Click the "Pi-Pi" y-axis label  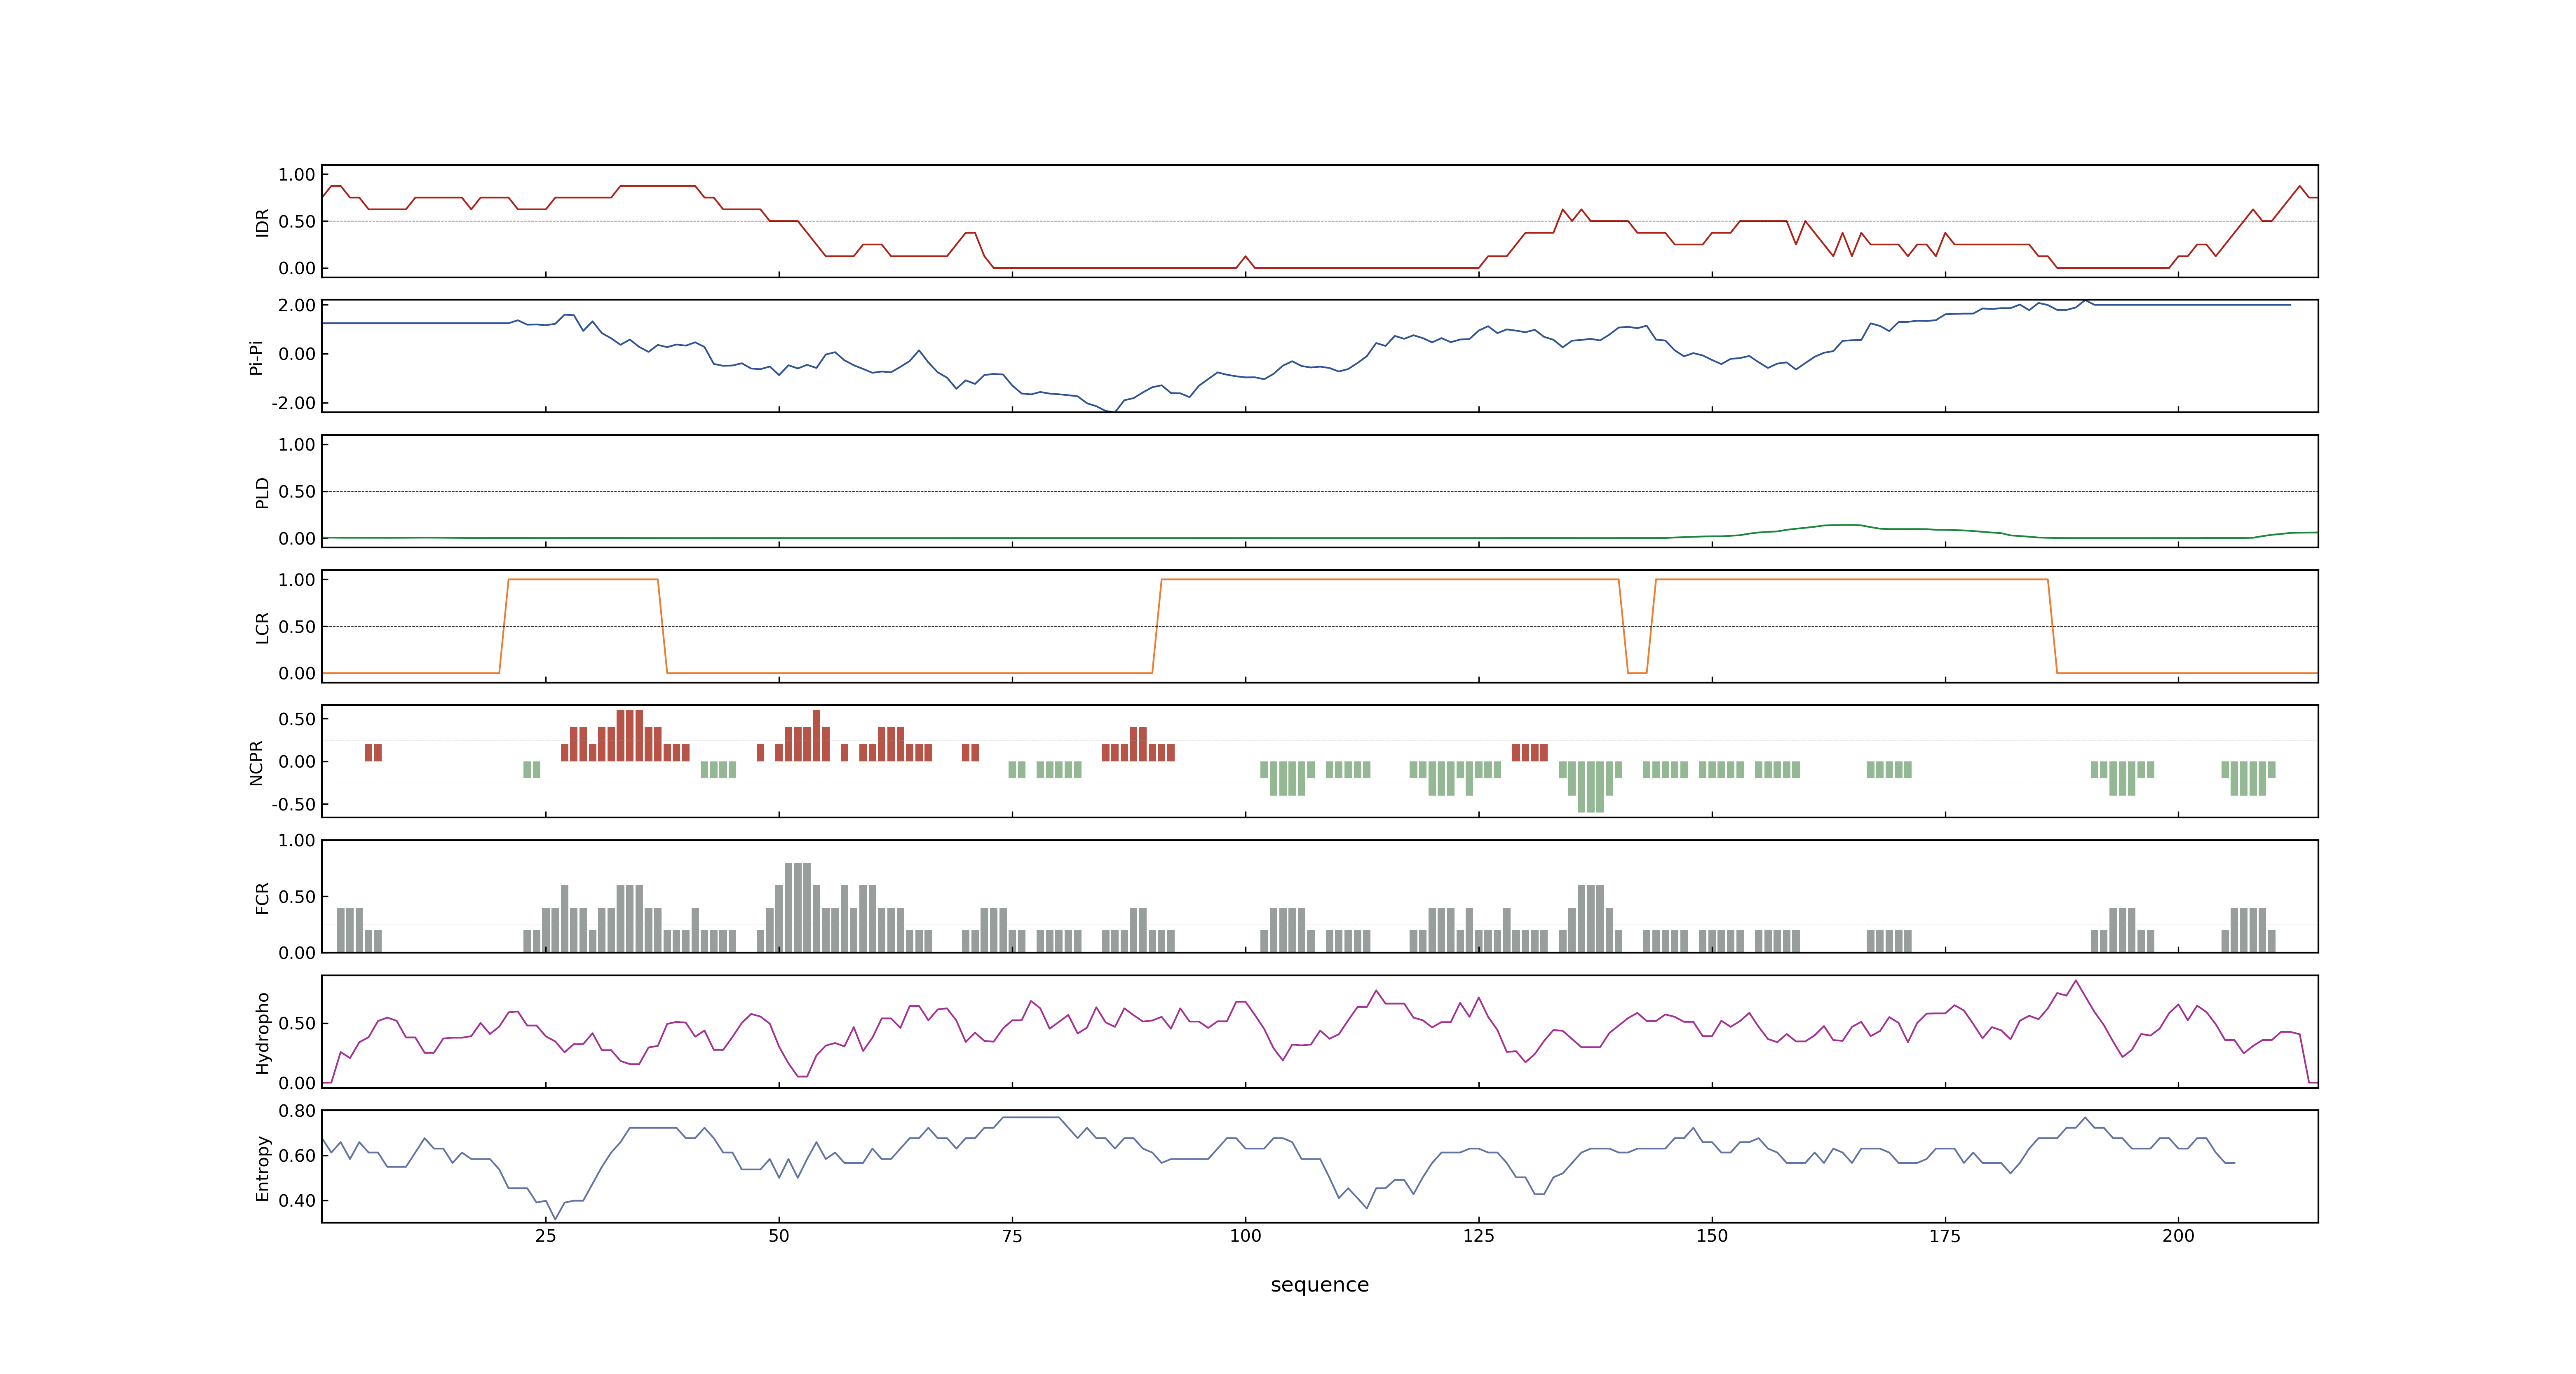point(256,357)
